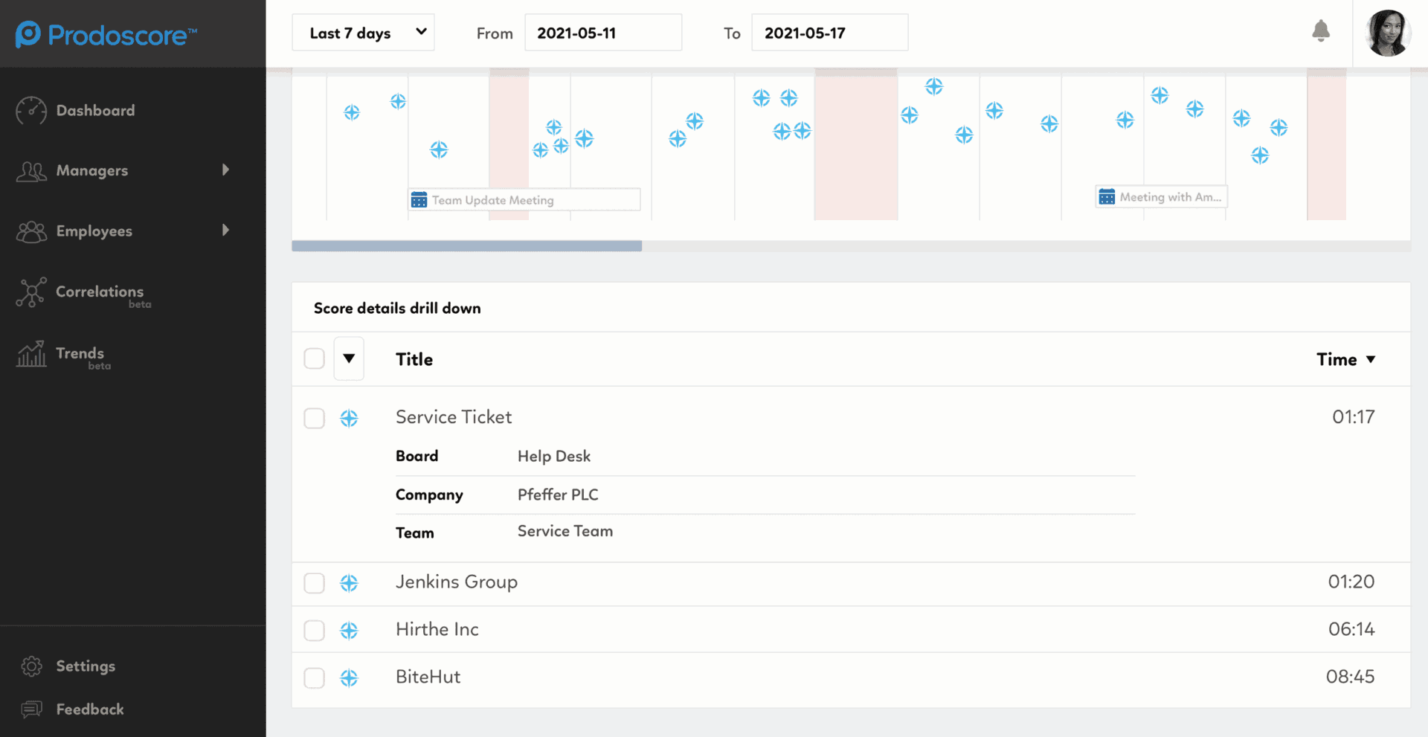
Task: Expand the Managers submenu arrow
Action: pyautogui.click(x=225, y=170)
